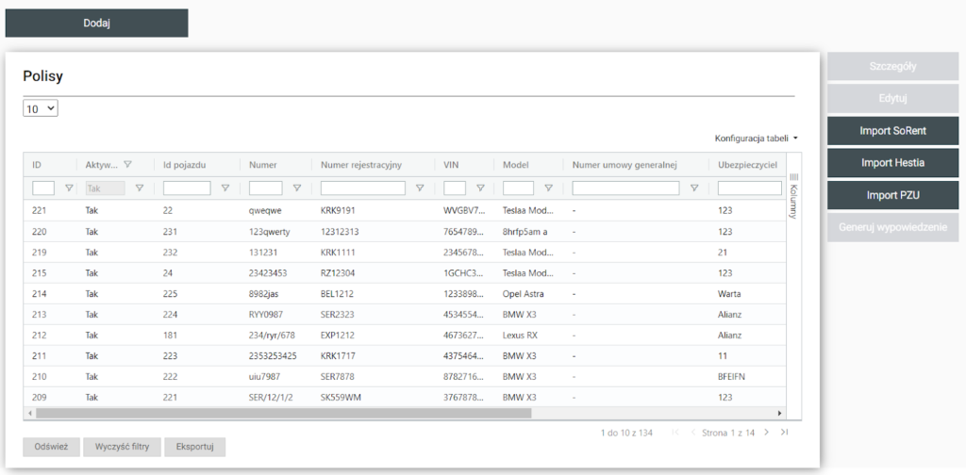The width and height of the screenshot is (966, 475).
Task: Open filter menu for Numer column
Action: click(297, 188)
